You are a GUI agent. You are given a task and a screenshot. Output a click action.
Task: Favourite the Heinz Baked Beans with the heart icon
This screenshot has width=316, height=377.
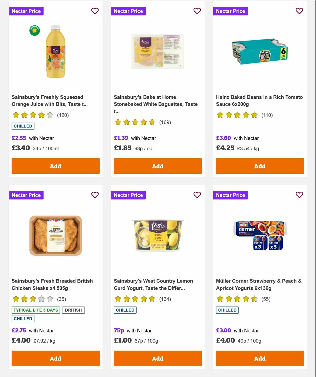pyautogui.click(x=299, y=11)
